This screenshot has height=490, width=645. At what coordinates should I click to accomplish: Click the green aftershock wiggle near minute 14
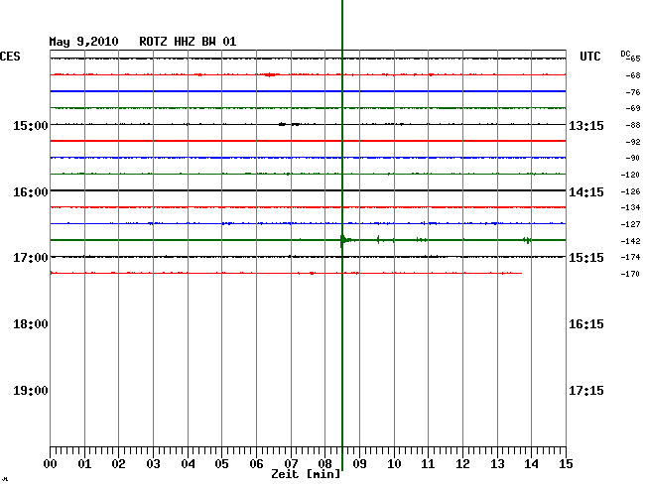click(527, 240)
